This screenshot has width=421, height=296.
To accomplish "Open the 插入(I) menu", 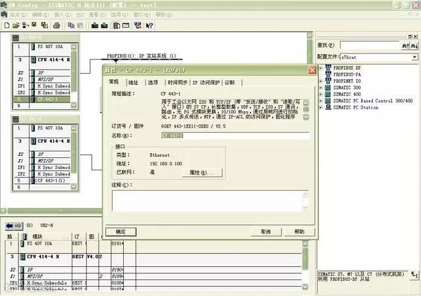I will pyautogui.click(x=63, y=14).
